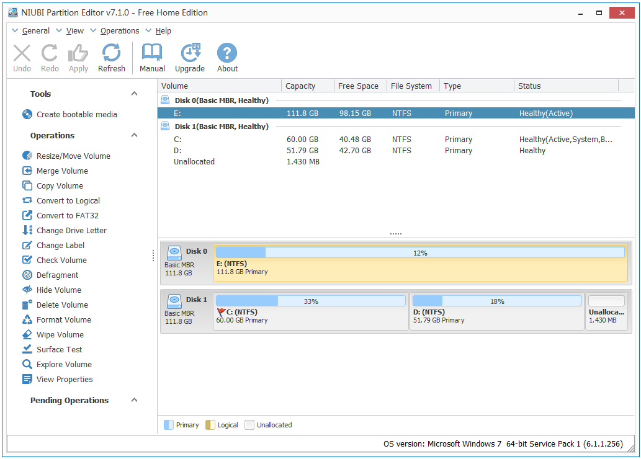The height and width of the screenshot is (459, 641).
Task: Click the Create bootable media icon
Action: [27, 115]
